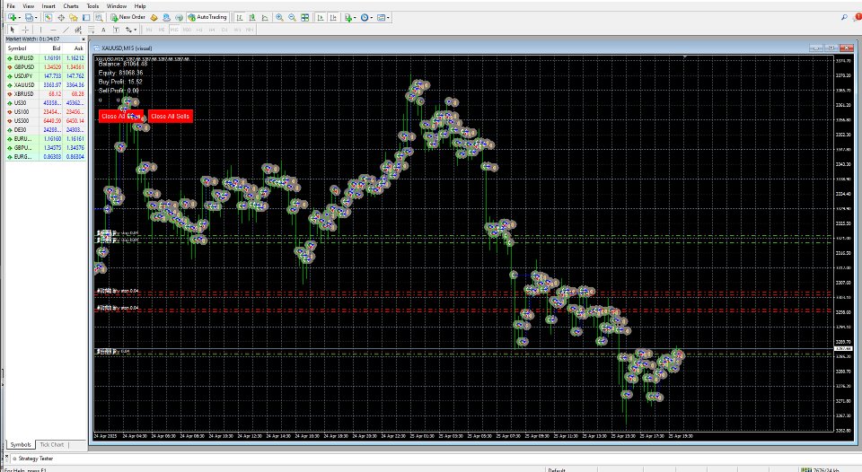
Task: Toggle the Market Watch panel
Action: click(48, 18)
